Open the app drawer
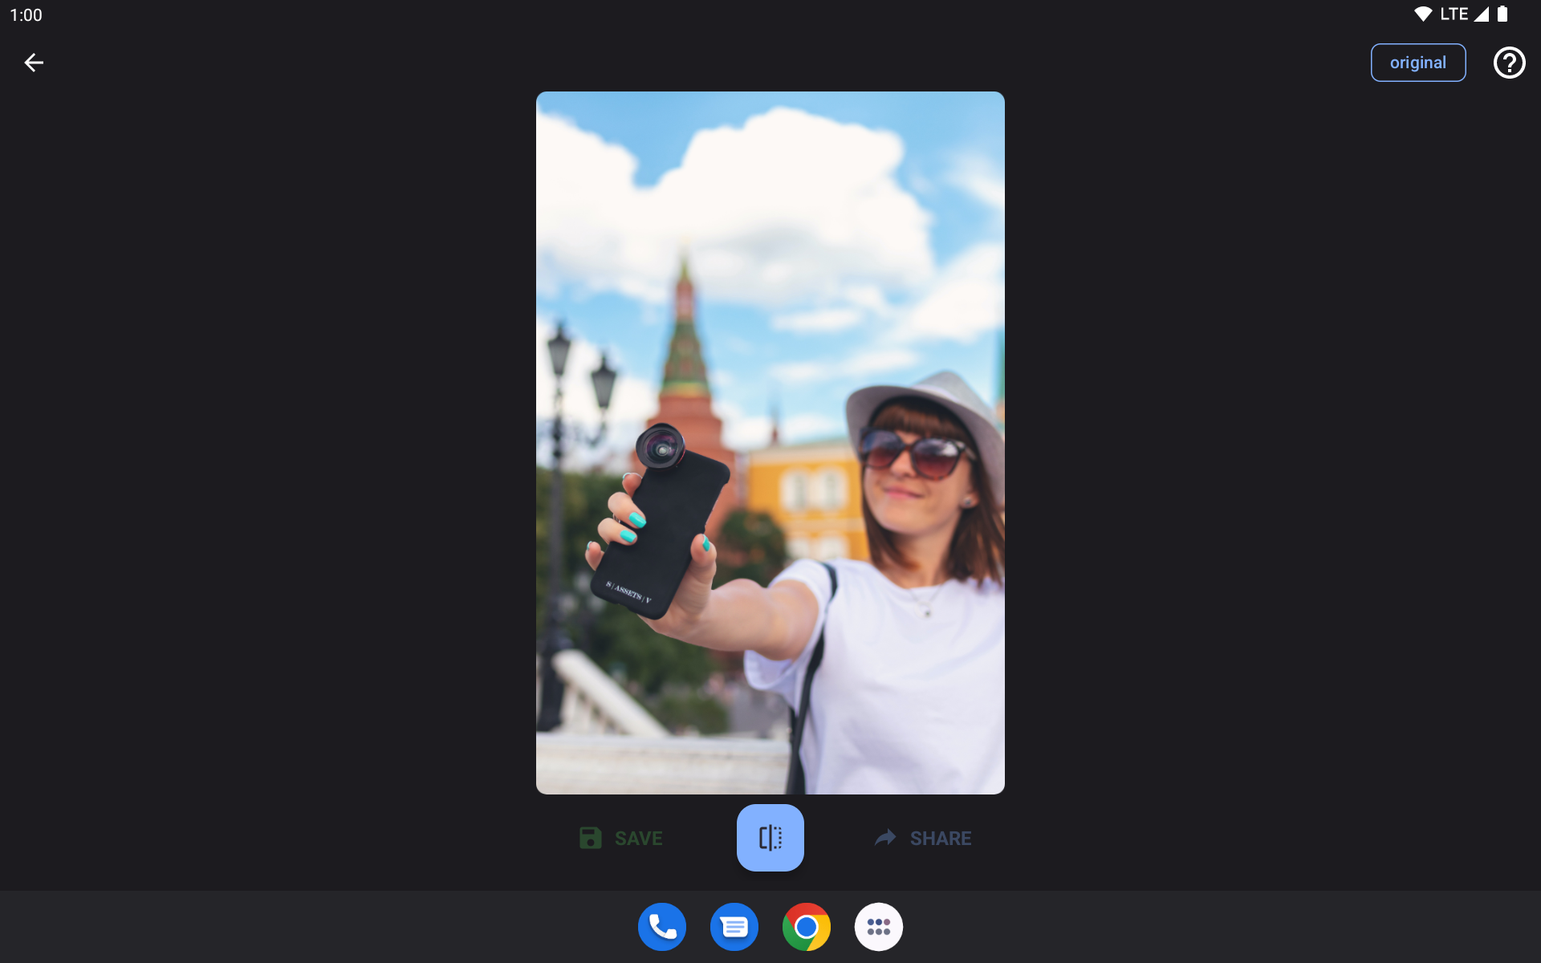1541x963 pixels. click(x=879, y=927)
